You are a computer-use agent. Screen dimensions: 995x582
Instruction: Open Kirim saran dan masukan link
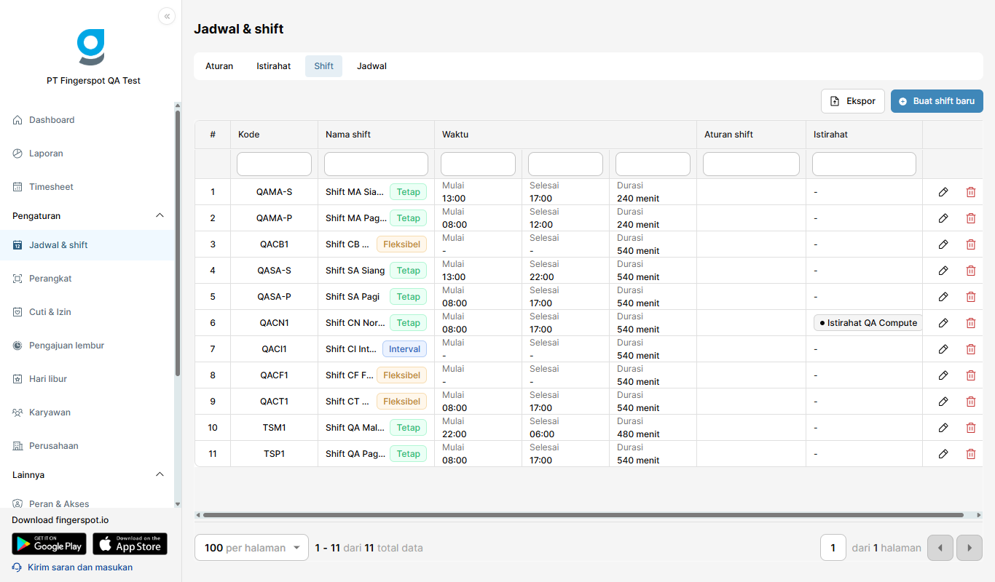tap(73, 567)
